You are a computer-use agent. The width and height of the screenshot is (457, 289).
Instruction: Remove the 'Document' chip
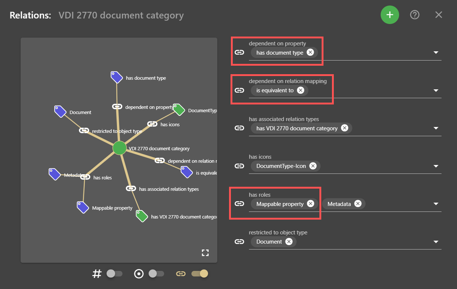pyautogui.click(x=289, y=241)
